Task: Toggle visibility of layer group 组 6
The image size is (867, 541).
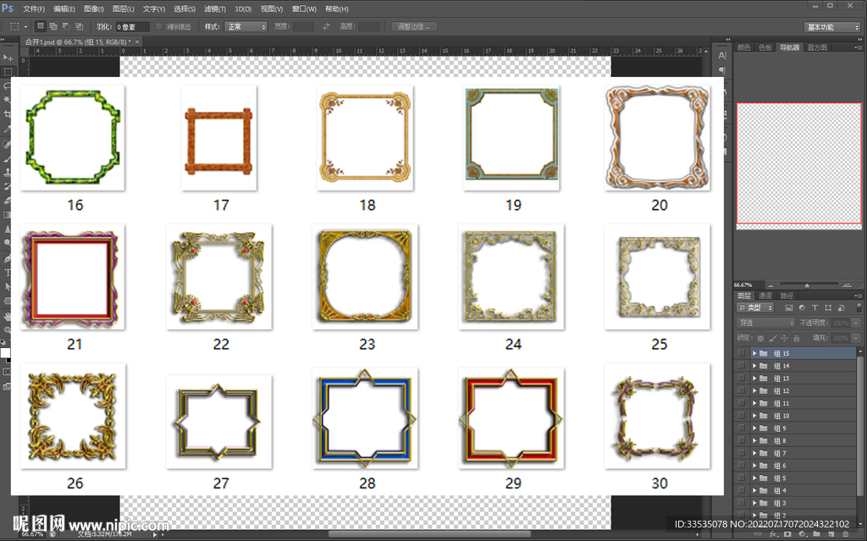Action: (742, 466)
